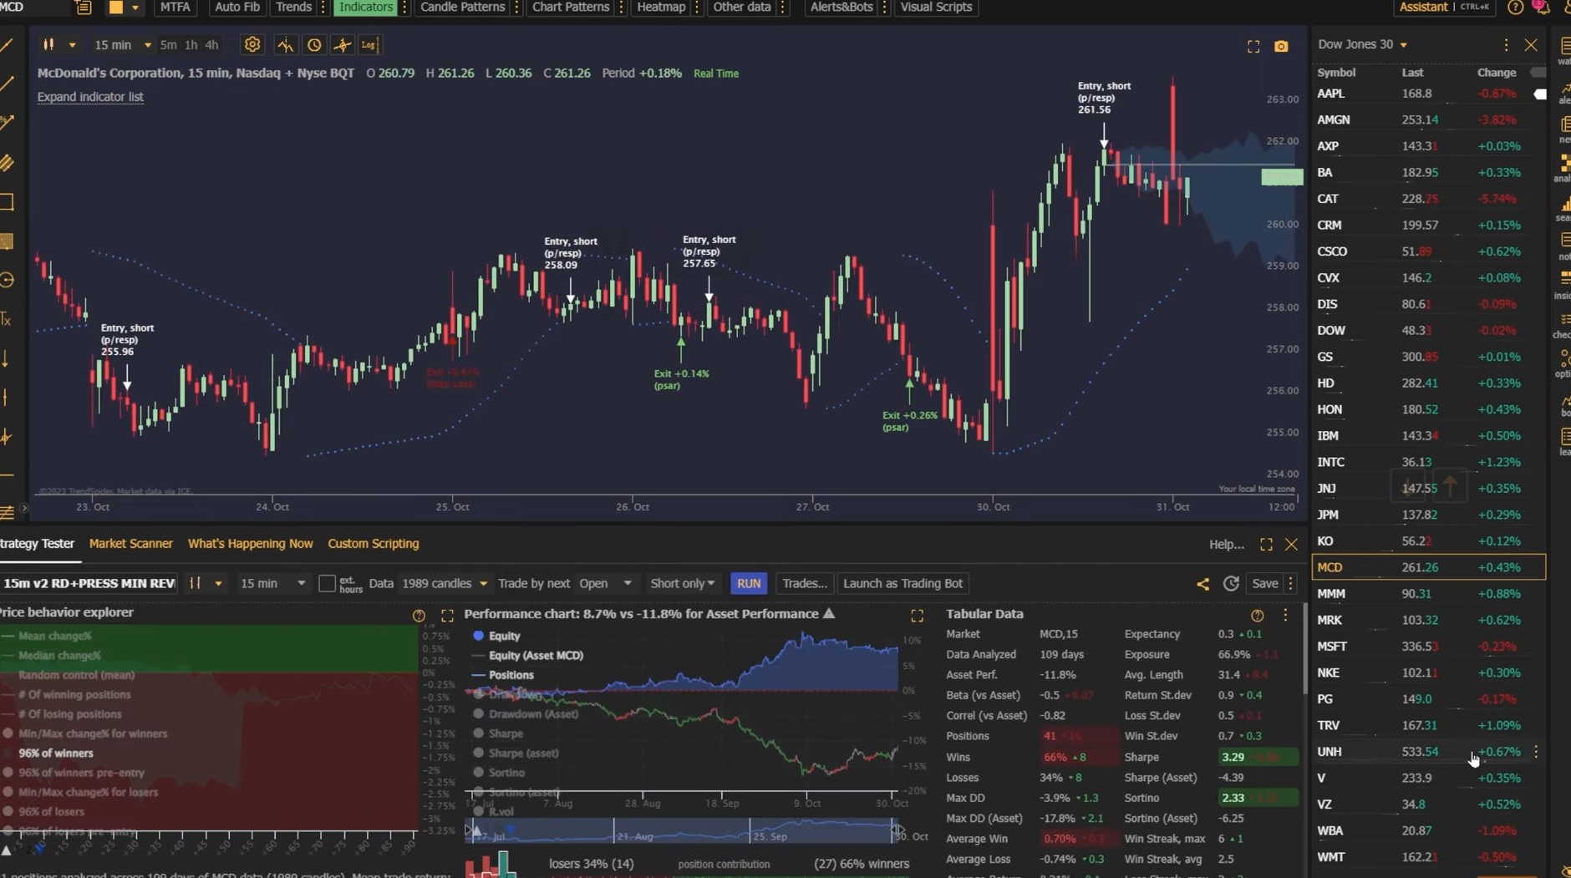Open Tabular Data help icon
The image size is (1571, 878).
pos(1258,616)
